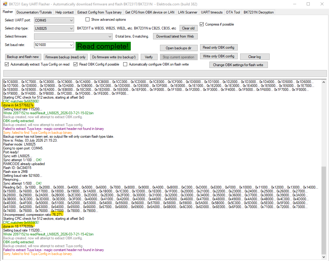Maximize the flasher window
329x261 pixels.
pos(308,4)
